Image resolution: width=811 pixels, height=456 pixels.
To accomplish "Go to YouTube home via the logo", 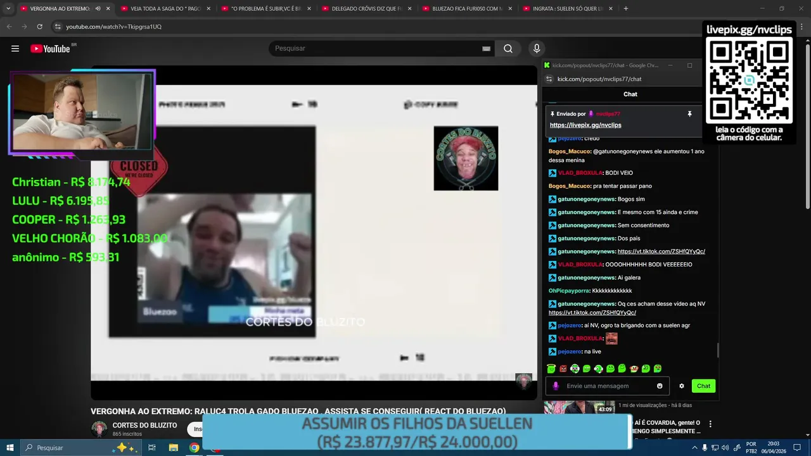I will tap(50, 49).
